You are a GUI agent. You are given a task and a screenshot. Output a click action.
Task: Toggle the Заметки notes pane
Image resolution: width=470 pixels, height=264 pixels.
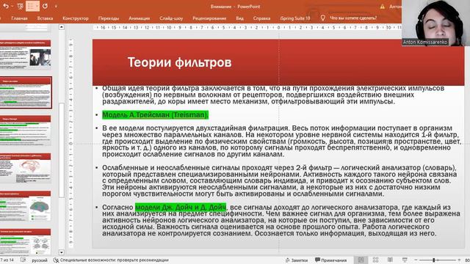297,260
